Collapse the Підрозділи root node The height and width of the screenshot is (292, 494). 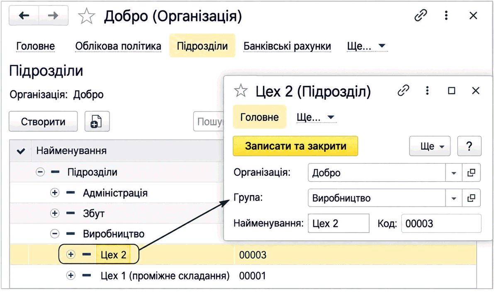coord(40,172)
